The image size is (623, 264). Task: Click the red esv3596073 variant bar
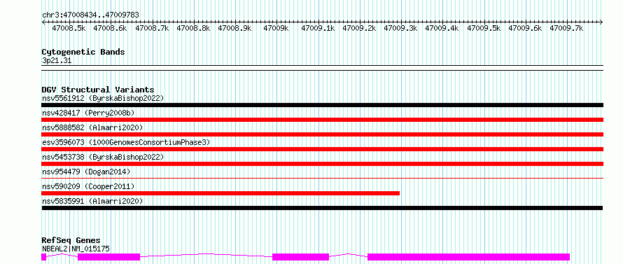coord(323,149)
